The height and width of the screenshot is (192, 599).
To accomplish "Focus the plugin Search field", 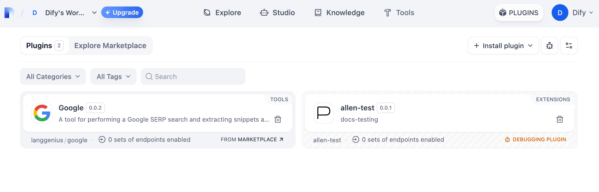I will [x=193, y=76].
